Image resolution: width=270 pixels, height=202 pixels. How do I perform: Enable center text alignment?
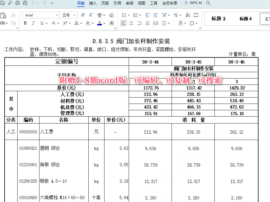pos(131,23)
